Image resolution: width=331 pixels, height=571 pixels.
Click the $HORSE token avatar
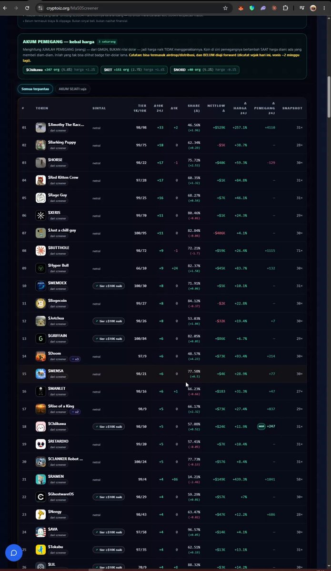pyautogui.click(x=40, y=163)
